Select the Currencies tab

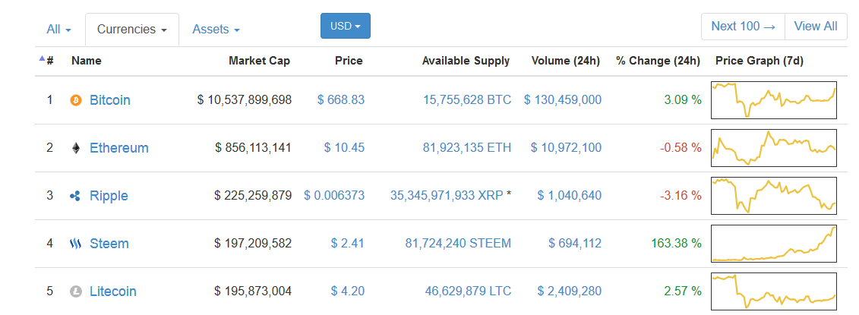click(x=132, y=29)
